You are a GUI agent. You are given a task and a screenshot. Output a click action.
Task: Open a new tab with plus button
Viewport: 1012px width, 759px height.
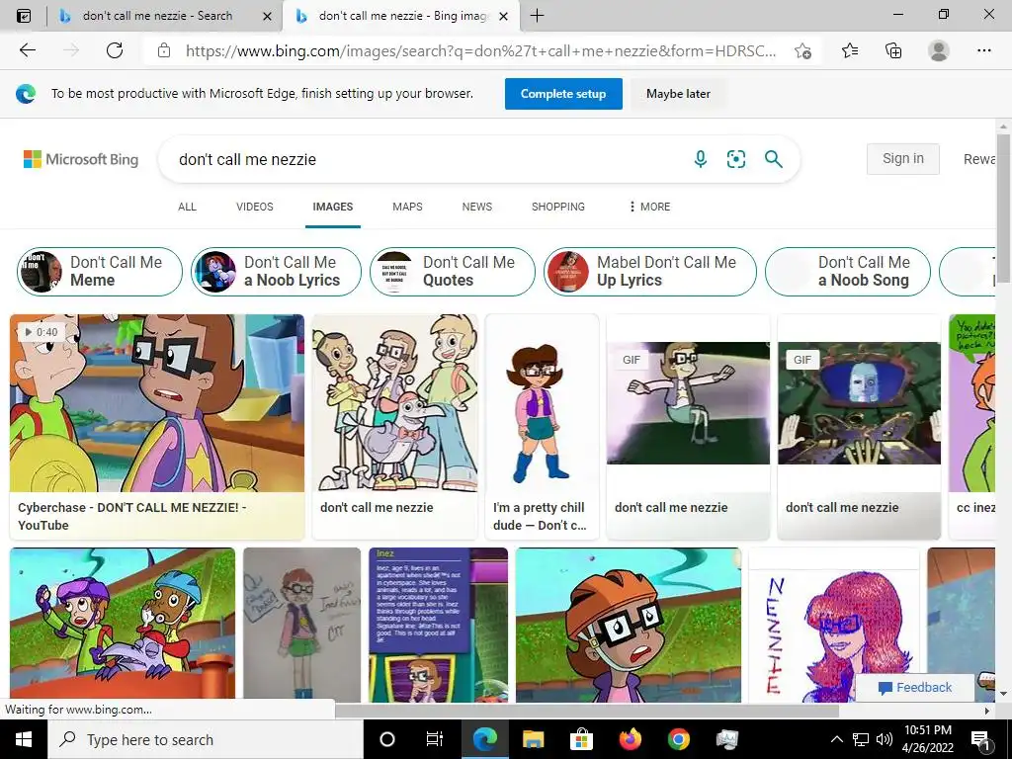537,16
